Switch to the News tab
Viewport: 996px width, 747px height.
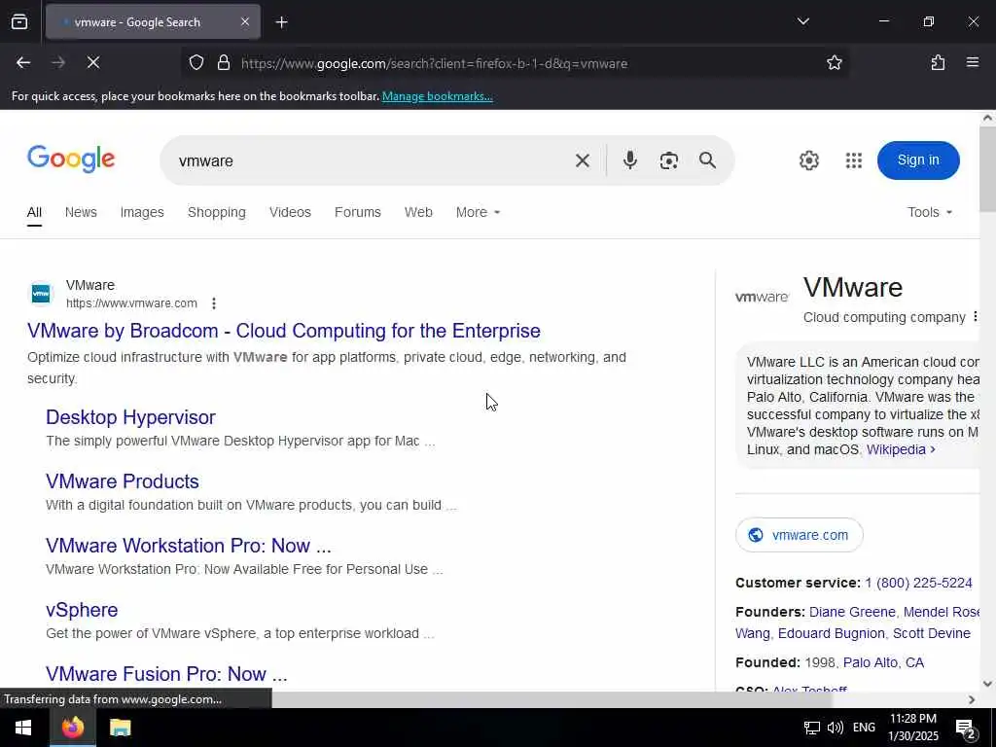point(81,212)
